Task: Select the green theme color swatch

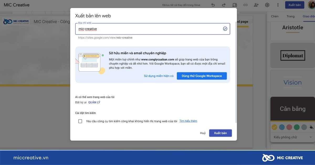Action: pyautogui.click(x=297, y=127)
